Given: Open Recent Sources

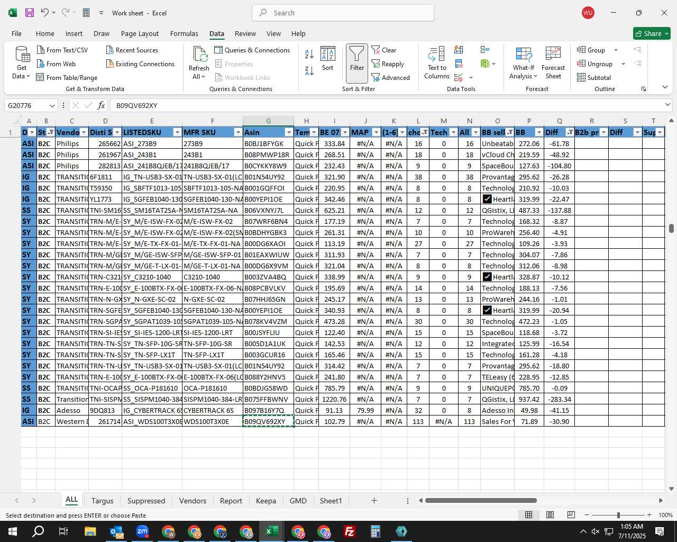Looking at the screenshot, I should point(132,50).
